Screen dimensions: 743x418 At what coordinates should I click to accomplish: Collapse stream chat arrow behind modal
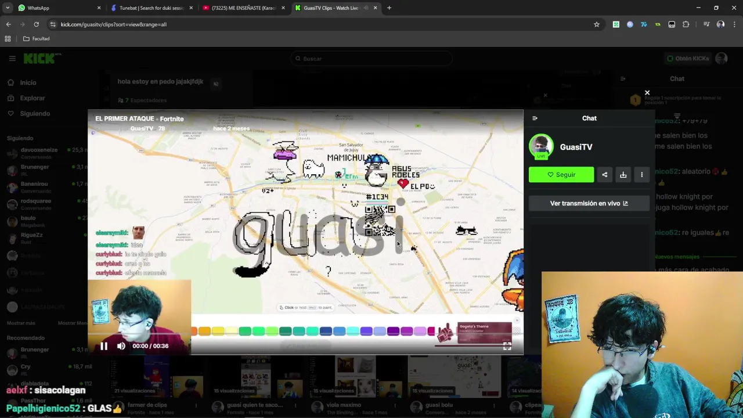[623, 79]
